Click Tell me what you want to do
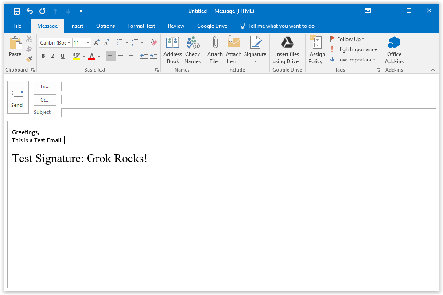443x295 pixels. click(x=277, y=26)
